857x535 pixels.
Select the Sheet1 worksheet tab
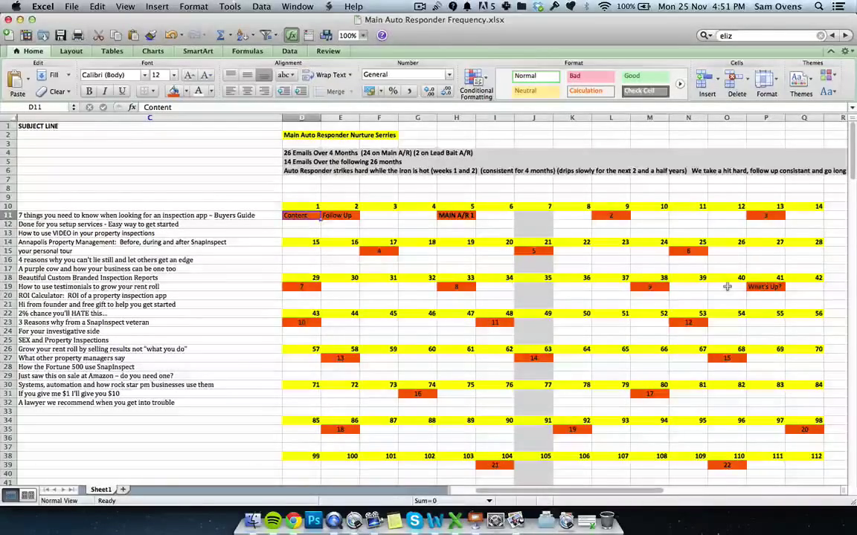[100, 489]
